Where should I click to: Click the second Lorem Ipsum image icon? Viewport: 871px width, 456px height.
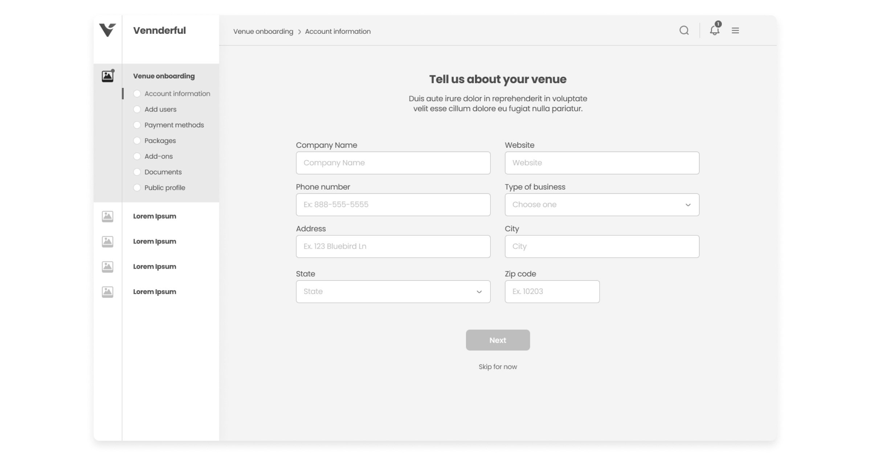click(107, 241)
